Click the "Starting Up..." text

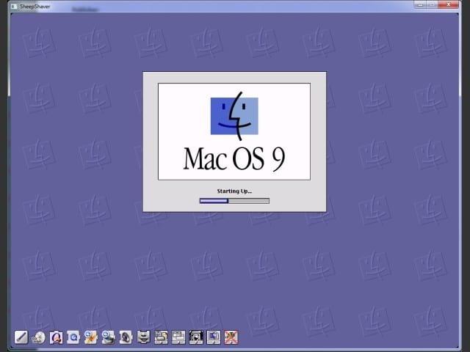tap(234, 191)
